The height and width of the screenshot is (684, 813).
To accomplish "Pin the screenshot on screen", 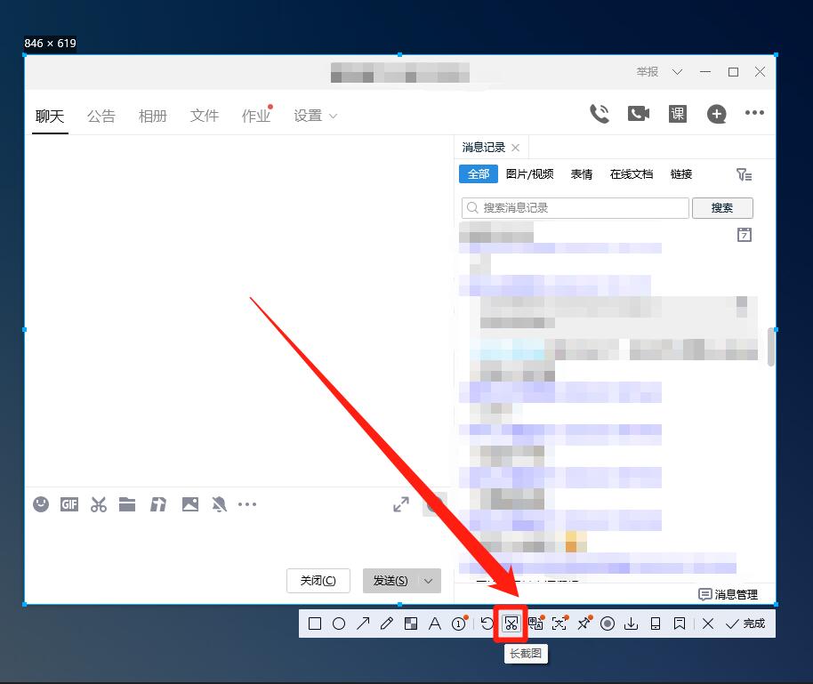I will pyautogui.click(x=584, y=624).
